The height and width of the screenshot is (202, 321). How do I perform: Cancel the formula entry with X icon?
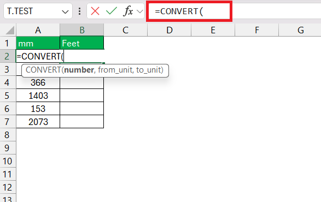click(95, 11)
